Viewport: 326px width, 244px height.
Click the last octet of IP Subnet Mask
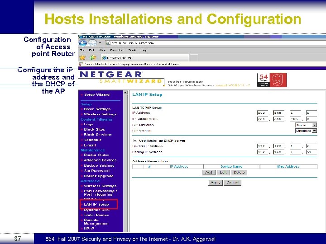point(312,119)
